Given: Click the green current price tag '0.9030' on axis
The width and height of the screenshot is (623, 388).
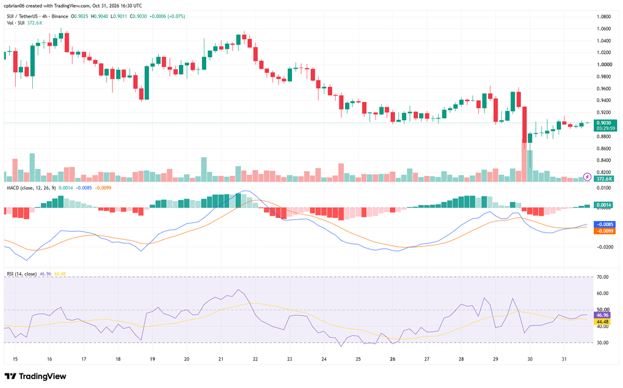Looking at the screenshot, I should [x=604, y=123].
